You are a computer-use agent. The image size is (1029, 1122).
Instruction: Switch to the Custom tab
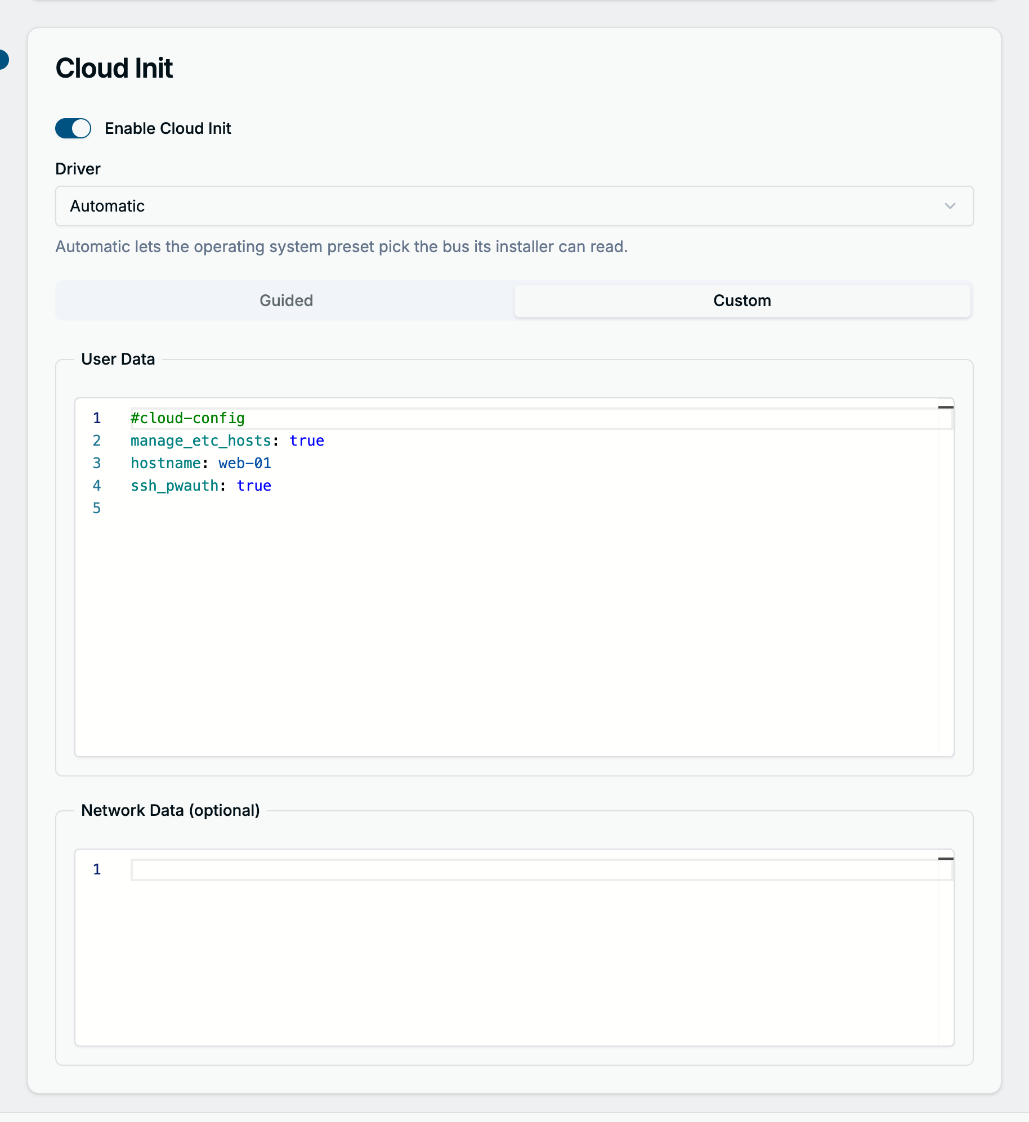coord(742,300)
